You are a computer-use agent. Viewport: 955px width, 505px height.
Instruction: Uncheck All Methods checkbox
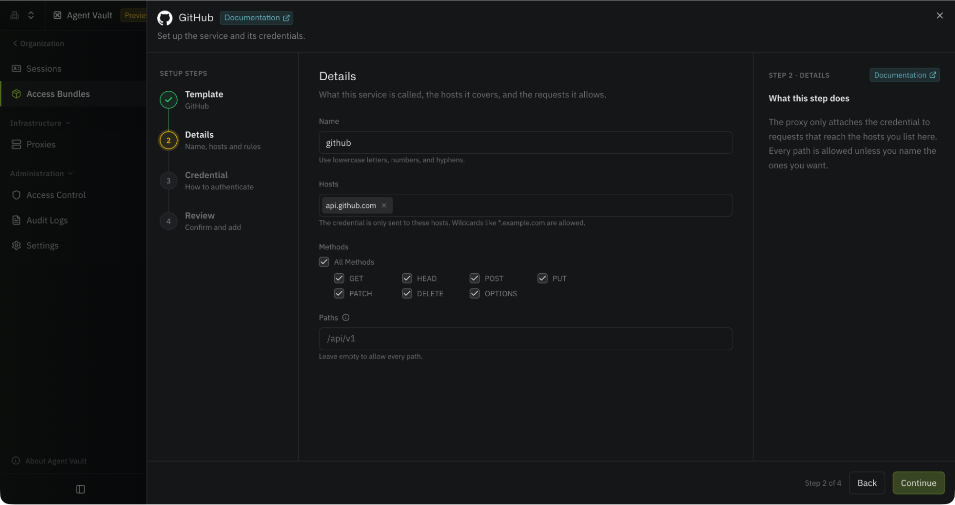(324, 262)
